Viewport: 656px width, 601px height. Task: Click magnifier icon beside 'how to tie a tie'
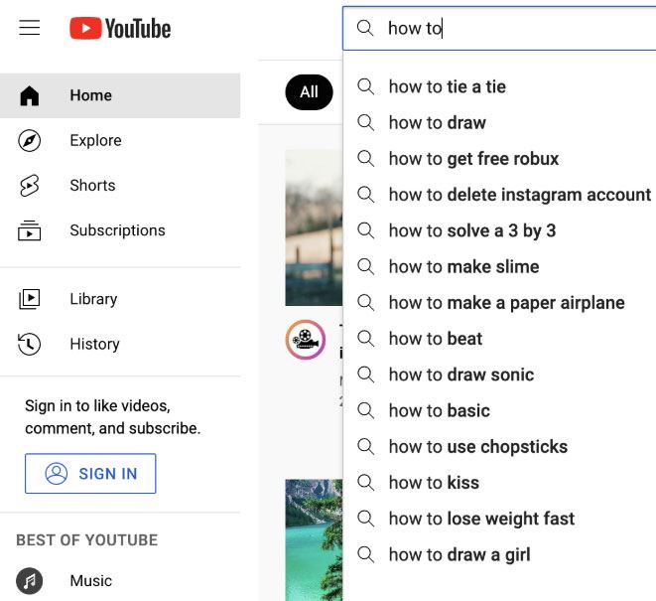(365, 86)
